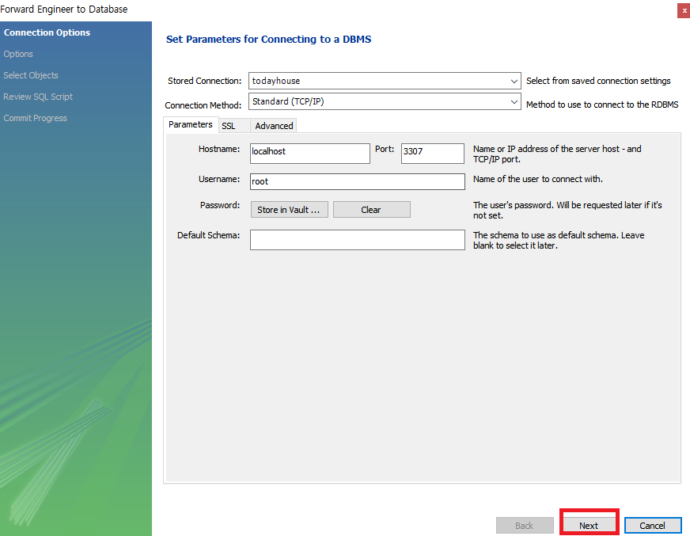This screenshot has width=690, height=536.
Task: Click the 'Name of the user to connect with' text
Action: pos(538,179)
